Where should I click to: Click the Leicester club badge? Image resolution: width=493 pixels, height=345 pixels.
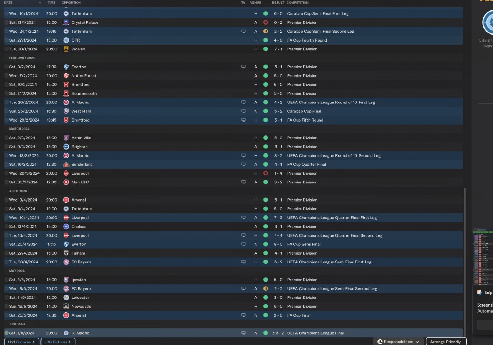point(66,297)
